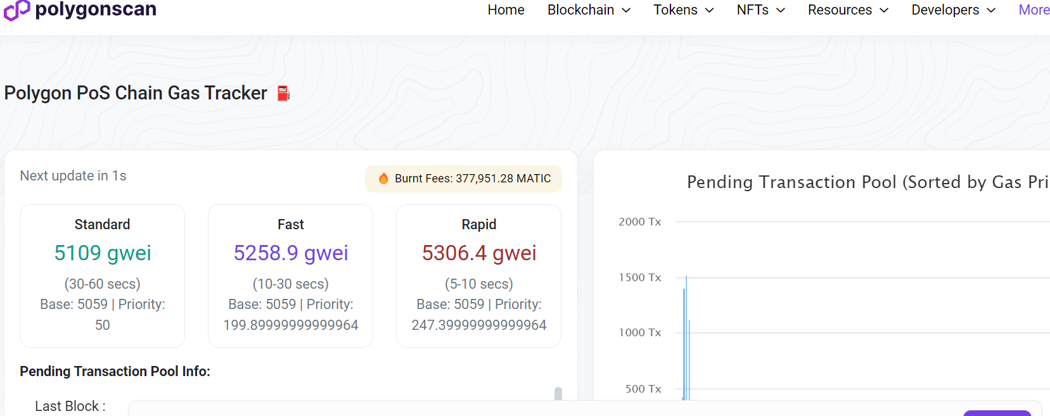Image resolution: width=1050 pixels, height=416 pixels.
Task: Open the Tokens dropdown
Action: 683,10
